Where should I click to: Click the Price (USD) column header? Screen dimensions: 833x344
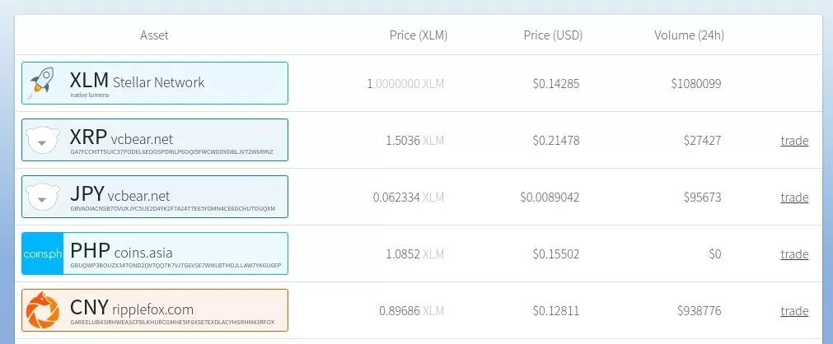(x=553, y=35)
